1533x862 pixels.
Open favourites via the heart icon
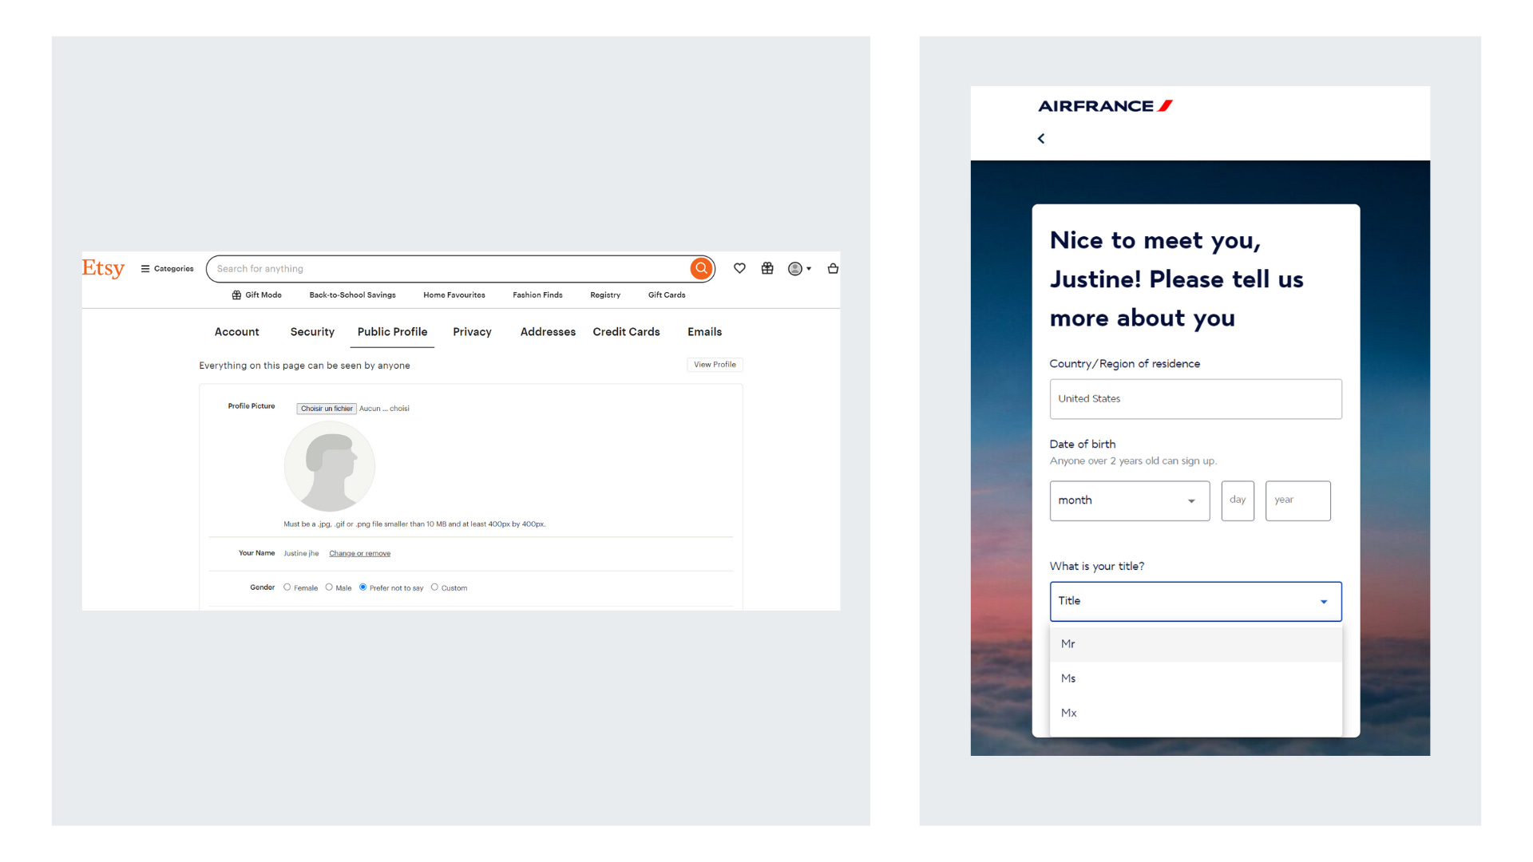[x=739, y=268]
